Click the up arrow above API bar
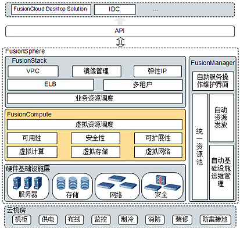 click(x=120, y=22)
